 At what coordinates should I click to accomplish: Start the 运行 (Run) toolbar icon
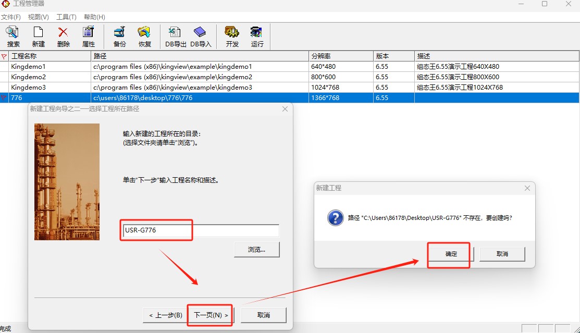[x=257, y=36]
